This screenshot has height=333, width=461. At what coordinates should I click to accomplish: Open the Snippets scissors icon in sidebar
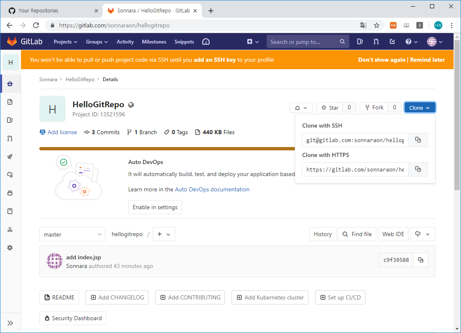[10, 229]
